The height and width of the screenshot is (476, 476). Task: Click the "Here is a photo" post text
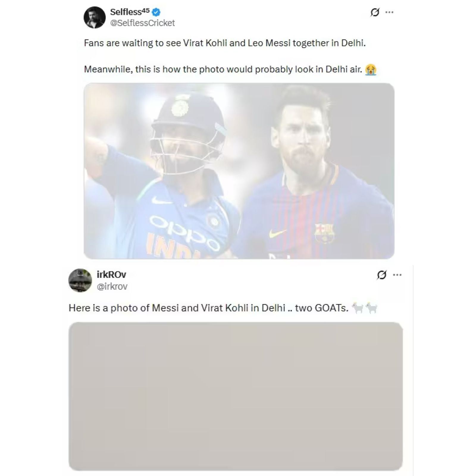[x=208, y=308]
